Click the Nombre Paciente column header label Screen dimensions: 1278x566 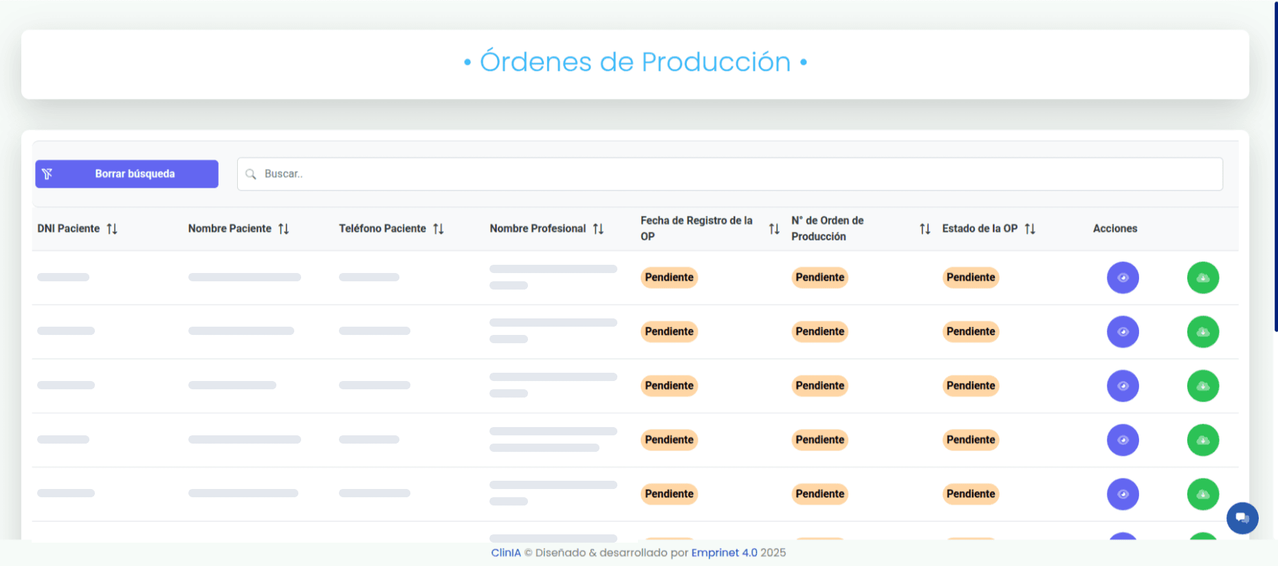[230, 228]
